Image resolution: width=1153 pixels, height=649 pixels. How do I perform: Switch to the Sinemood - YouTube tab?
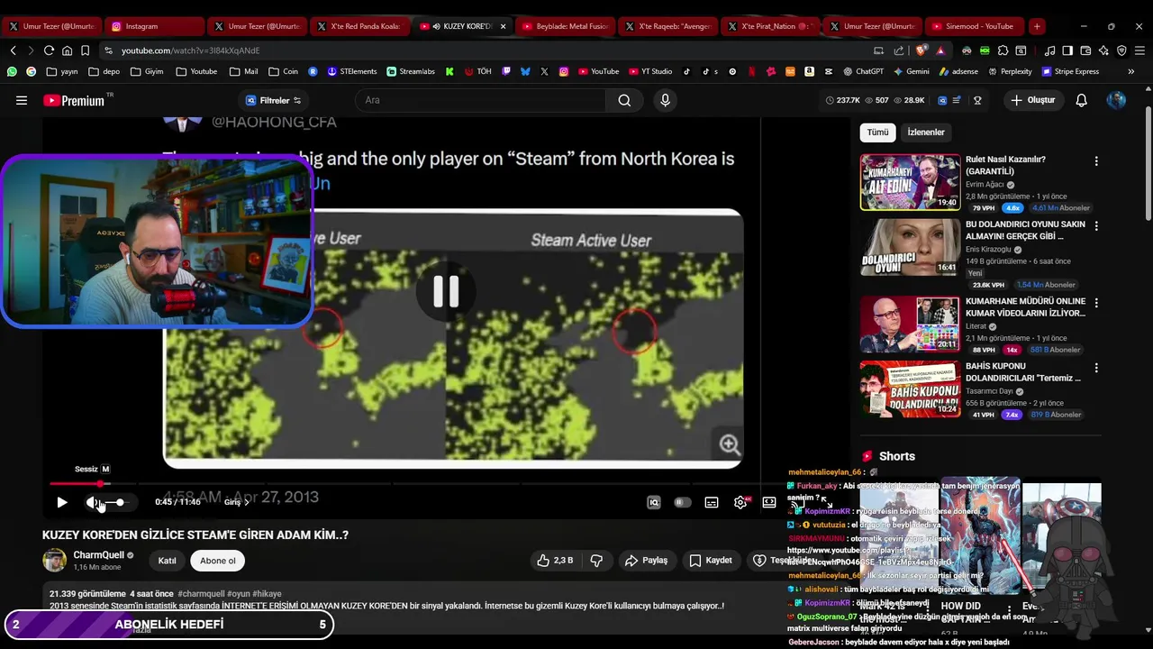tap(976, 26)
